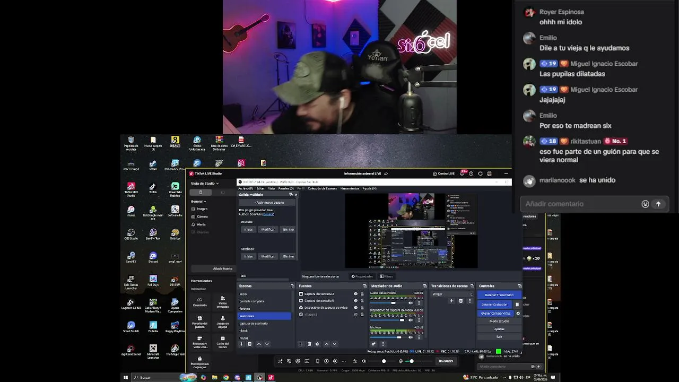Image resolution: width=679 pixels, height=382 pixels.
Task: Open Modo Estudio in Controles
Action: pyautogui.click(x=499, y=321)
